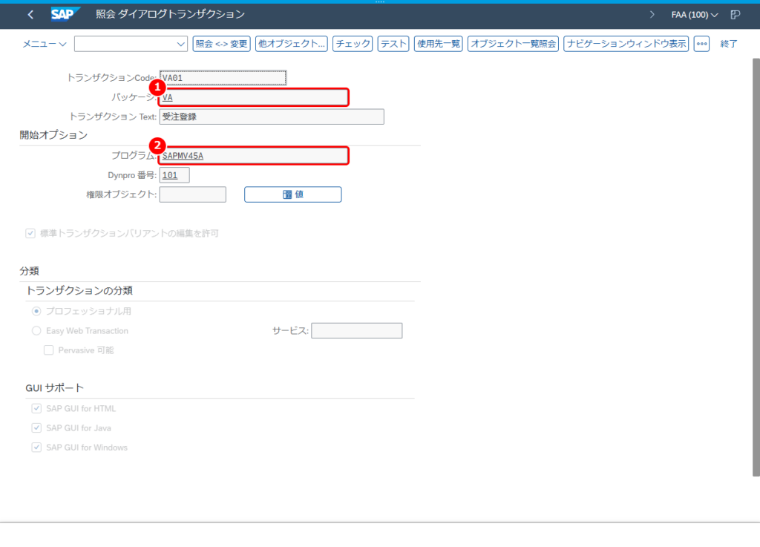
Task: Expand the メニュー dropdown
Action: 44,44
